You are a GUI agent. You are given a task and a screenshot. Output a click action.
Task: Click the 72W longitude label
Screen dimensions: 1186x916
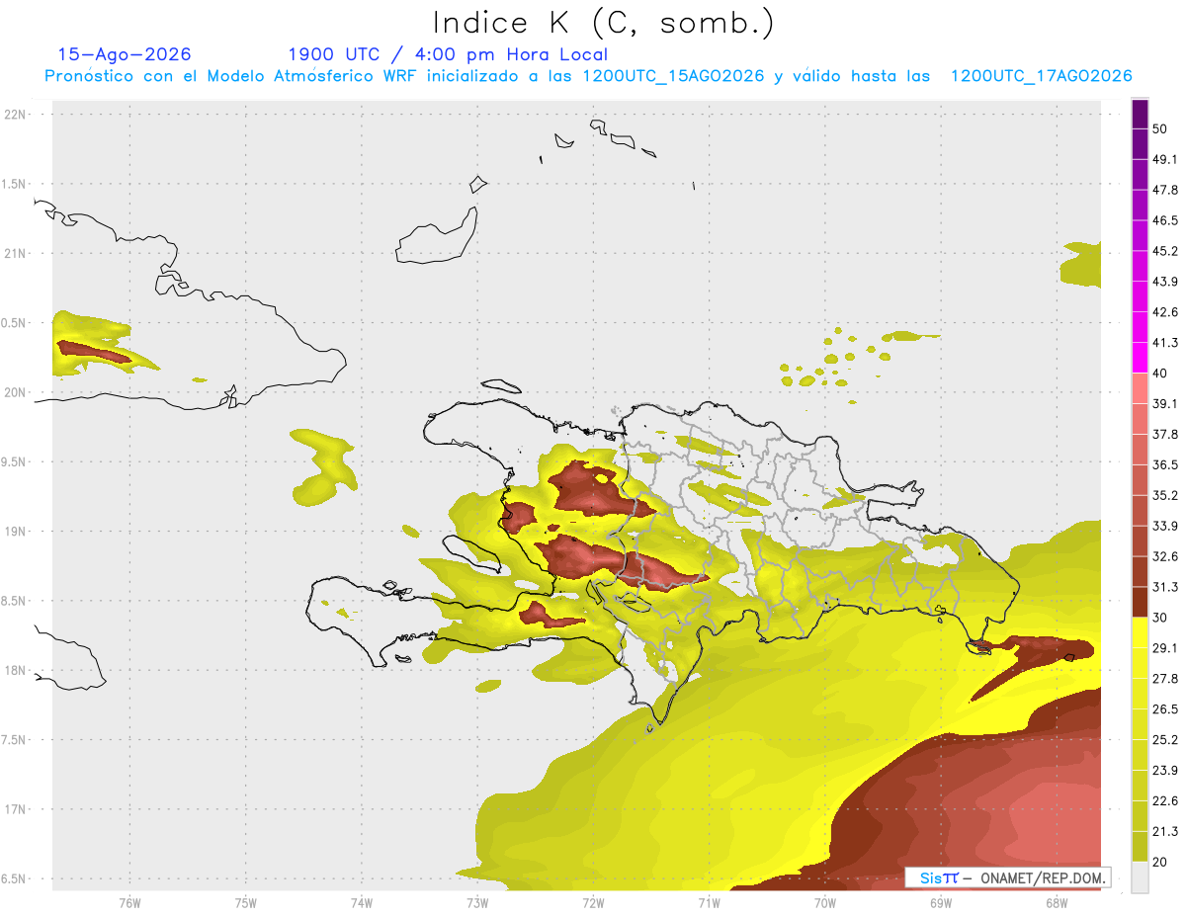(x=593, y=902)
